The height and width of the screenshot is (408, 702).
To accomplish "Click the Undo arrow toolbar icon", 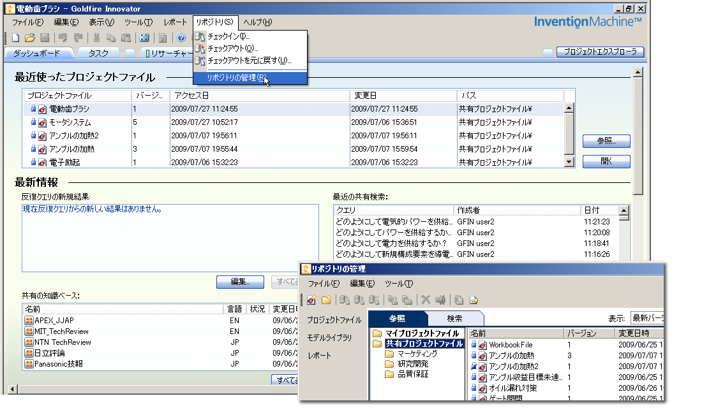I will tap(63, 38).
